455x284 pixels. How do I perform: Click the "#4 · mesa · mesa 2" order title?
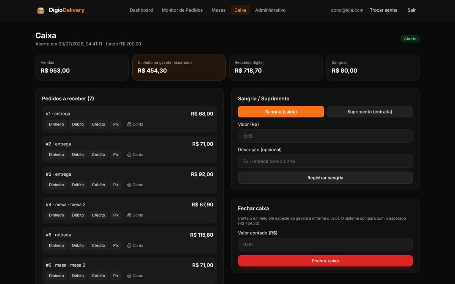[66, 204]
